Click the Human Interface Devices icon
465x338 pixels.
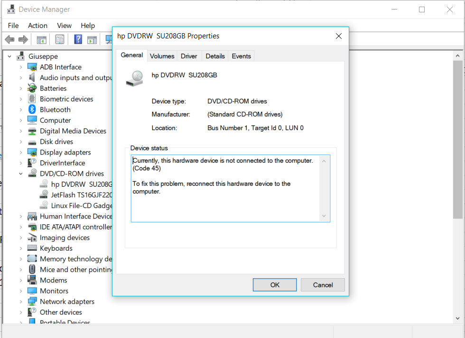click(x=32, y=216)
